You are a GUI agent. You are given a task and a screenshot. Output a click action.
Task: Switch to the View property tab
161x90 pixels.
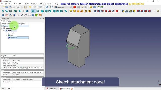coord(3,88)
